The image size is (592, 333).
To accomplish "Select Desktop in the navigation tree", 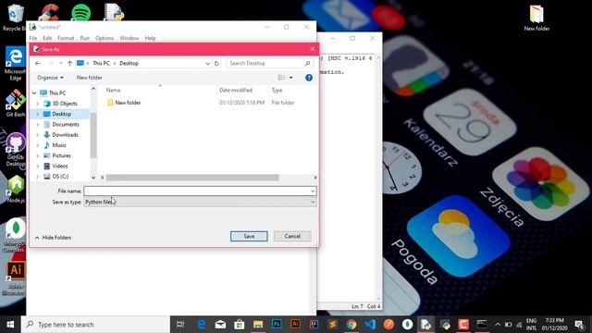I will (x=62, y=114).
